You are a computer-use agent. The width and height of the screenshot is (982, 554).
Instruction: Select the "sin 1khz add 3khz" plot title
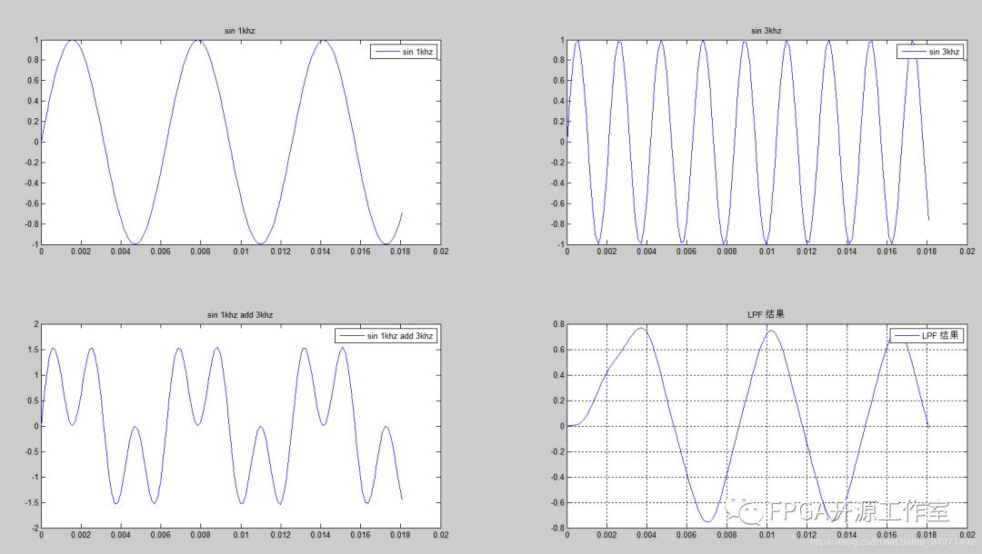tap(241, 315)
